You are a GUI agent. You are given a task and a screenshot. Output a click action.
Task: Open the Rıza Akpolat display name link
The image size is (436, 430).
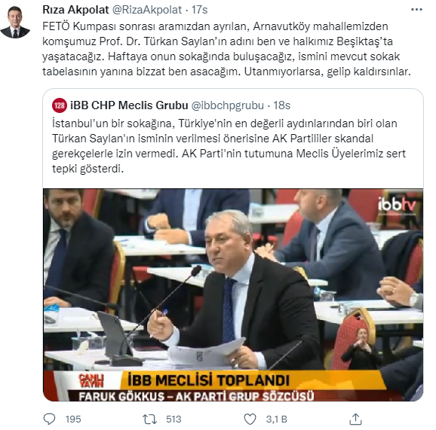coord(75,10)
